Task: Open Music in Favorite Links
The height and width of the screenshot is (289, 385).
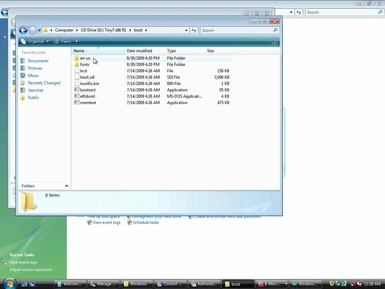Action: pyautogui.click(x=33, y=76)
